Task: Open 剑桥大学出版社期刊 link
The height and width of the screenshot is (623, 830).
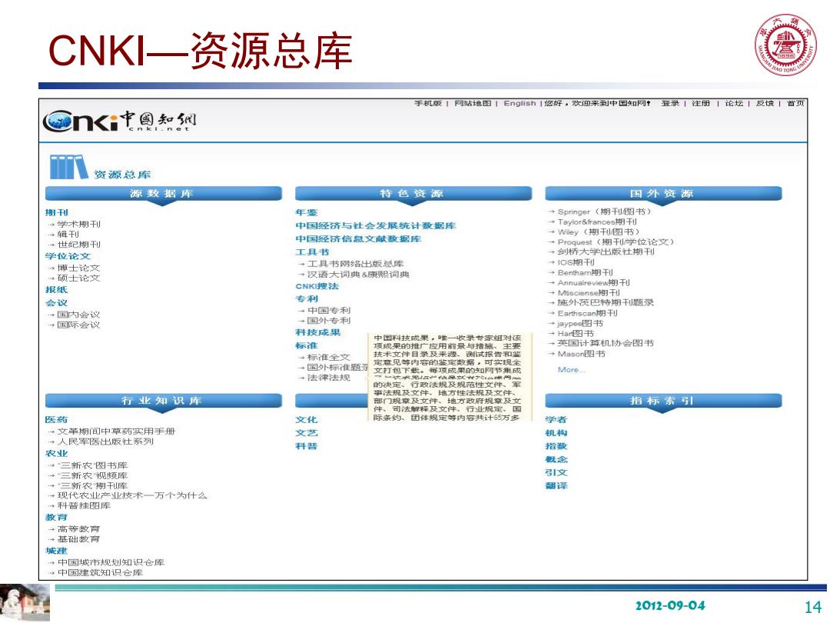Action: 606,252
